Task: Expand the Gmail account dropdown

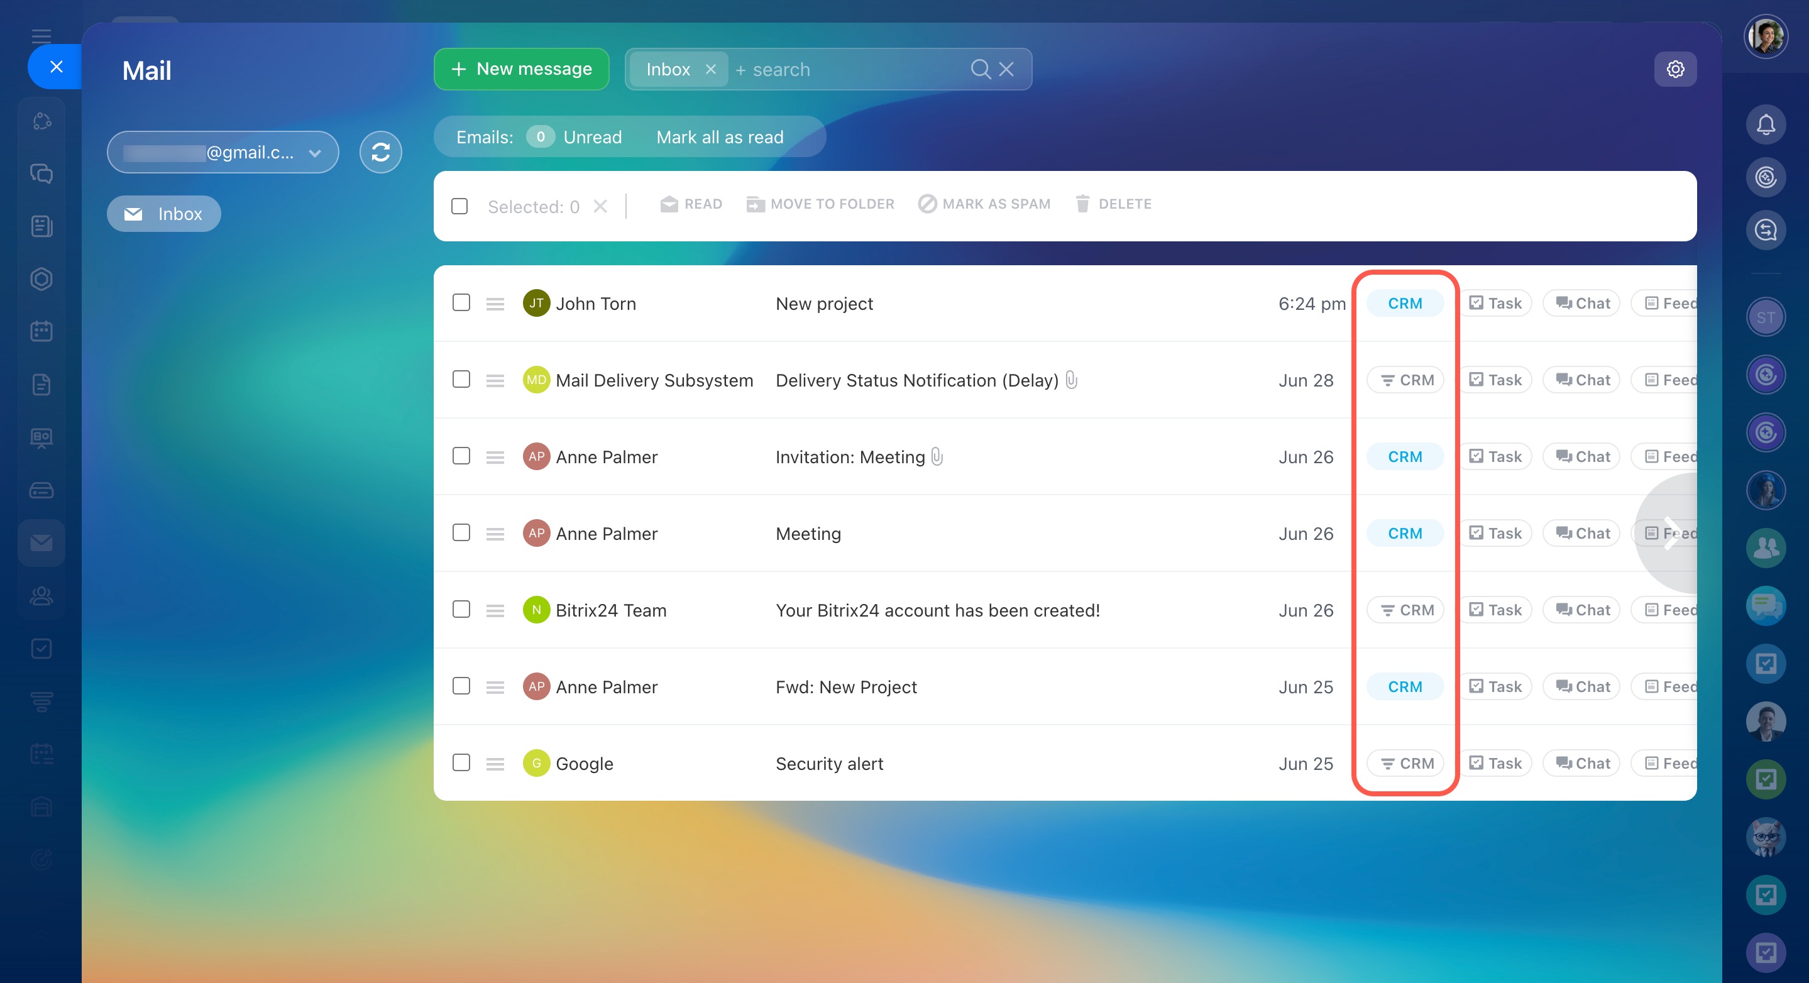Action: pyautogui.click(x=316, y=153)
